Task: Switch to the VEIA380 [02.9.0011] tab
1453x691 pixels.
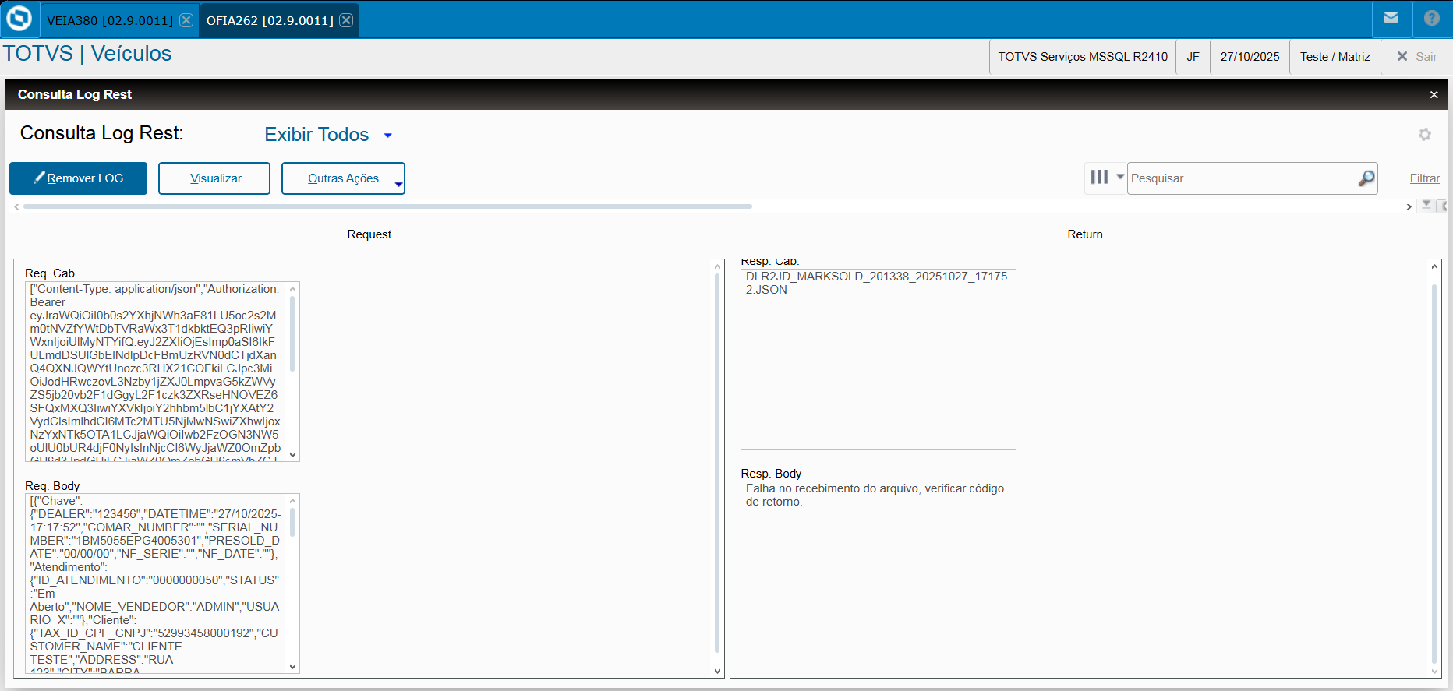Action: pyautogui.click(x=110, y=20)
